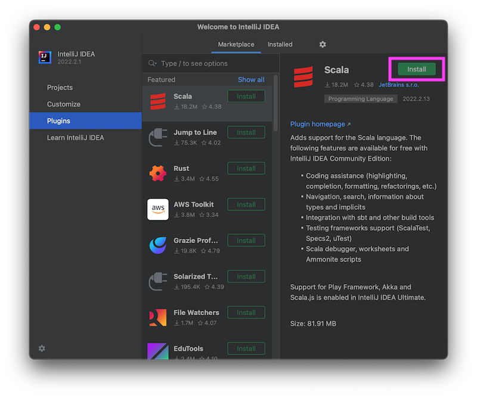Click the Rust gear logo icon
477x398 pixels.
click(158, 173)
